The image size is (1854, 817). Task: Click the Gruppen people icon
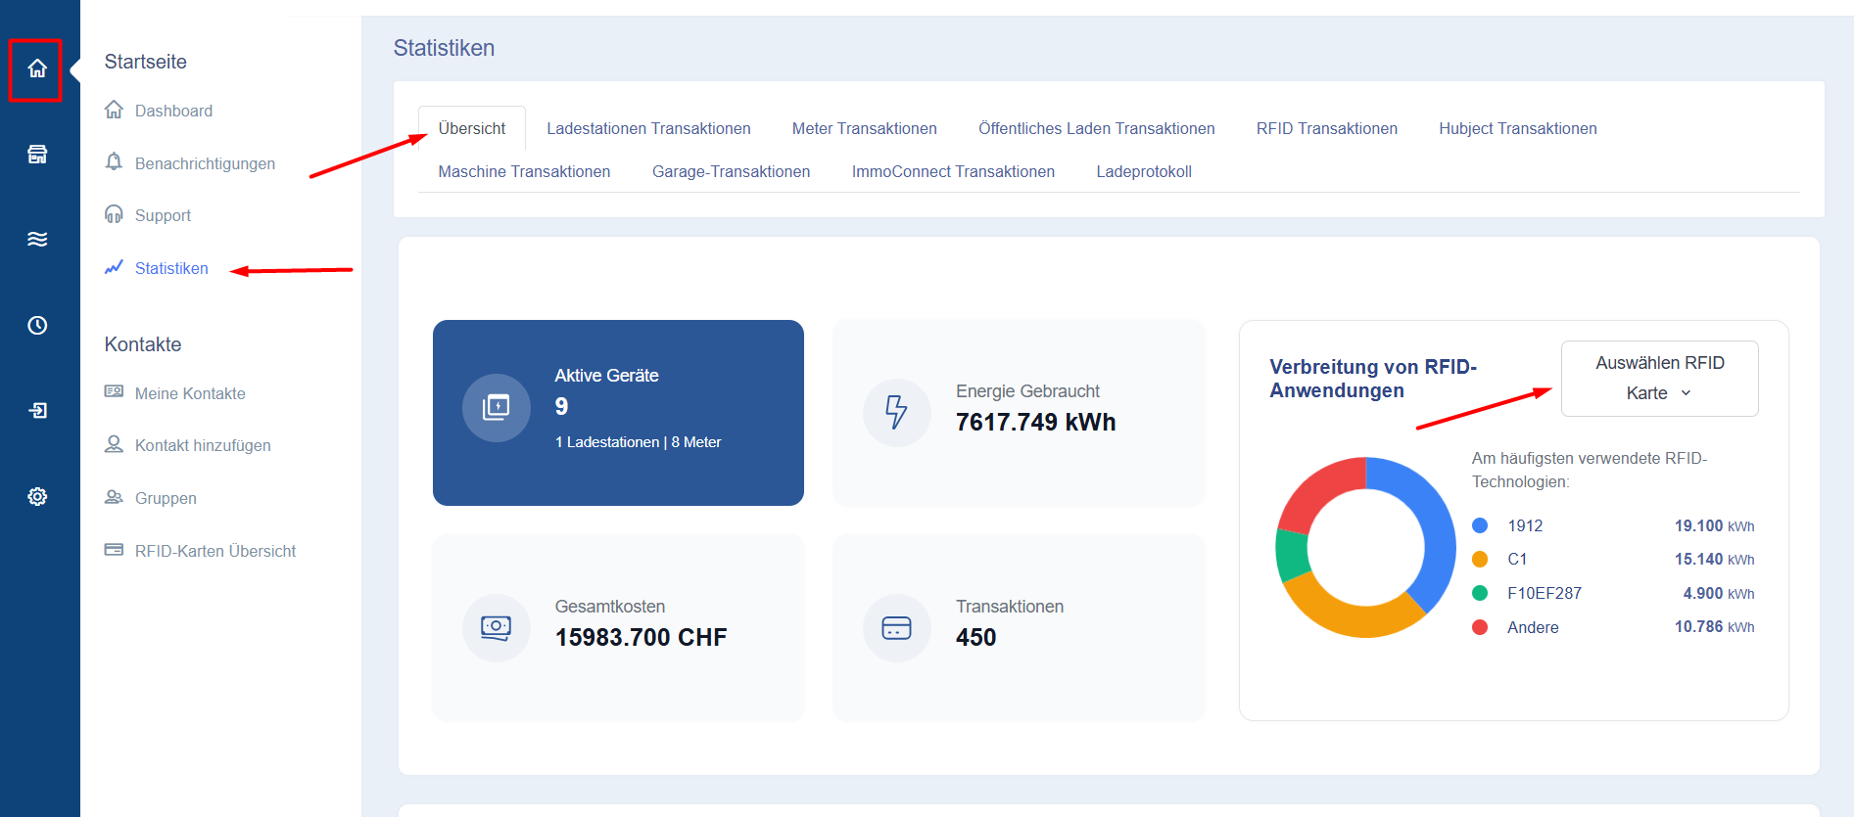coord(114,497)
